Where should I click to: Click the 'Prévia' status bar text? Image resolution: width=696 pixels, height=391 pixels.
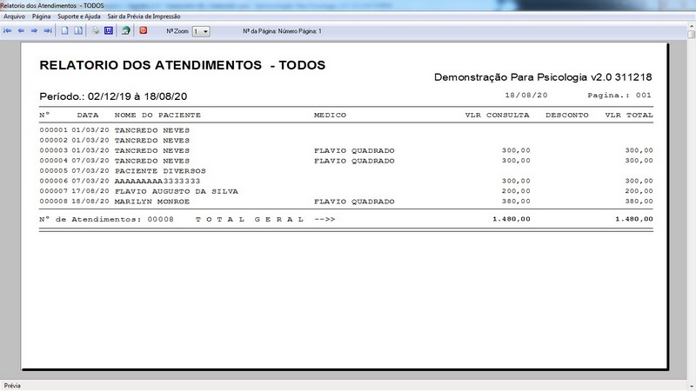click(x=12, y=386)
